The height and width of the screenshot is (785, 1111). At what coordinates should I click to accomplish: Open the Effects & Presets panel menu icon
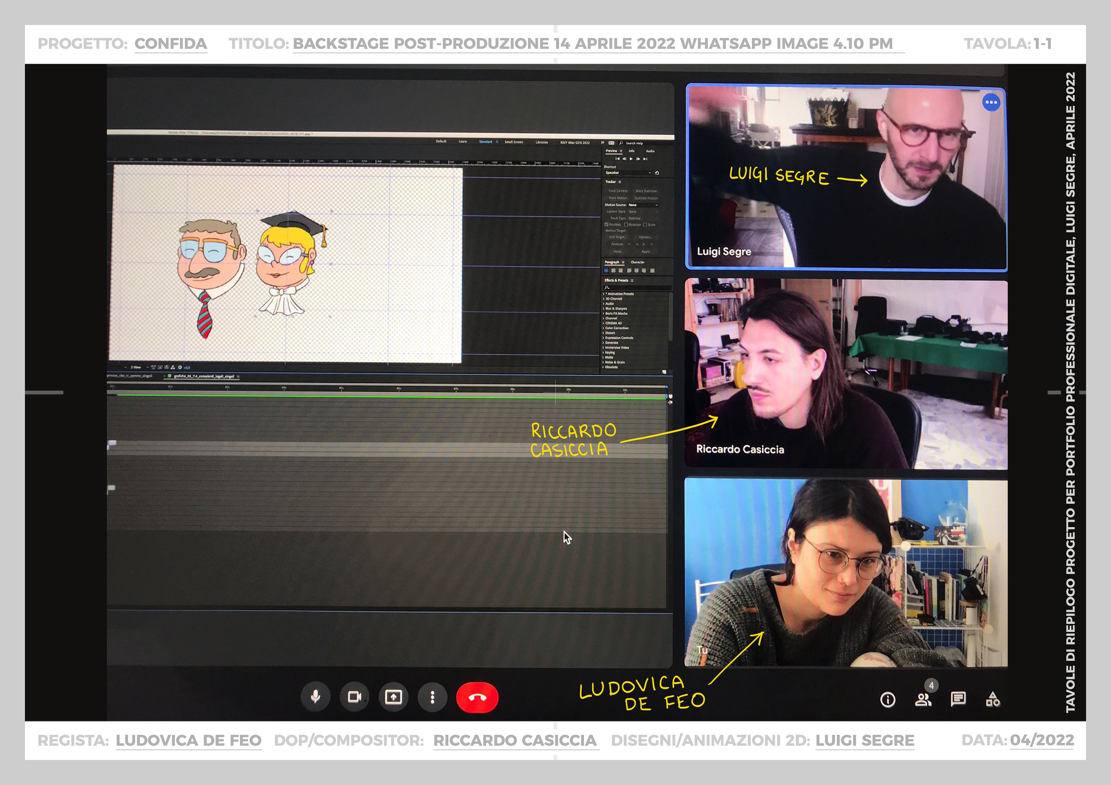(x=632, y=280)
